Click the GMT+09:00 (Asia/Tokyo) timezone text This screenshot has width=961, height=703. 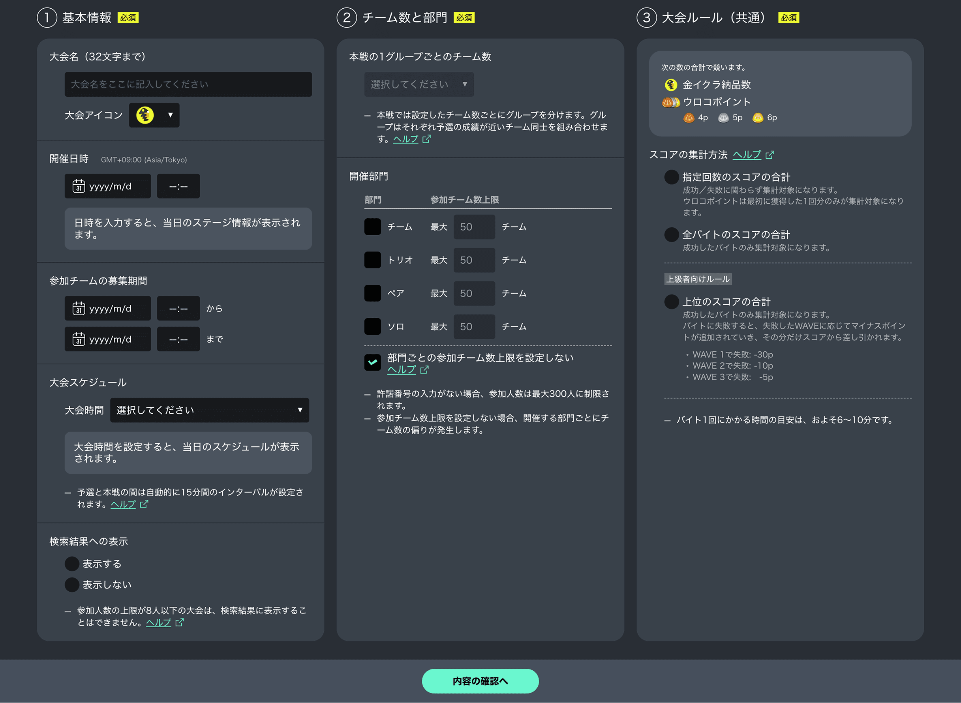pos(144,160)
